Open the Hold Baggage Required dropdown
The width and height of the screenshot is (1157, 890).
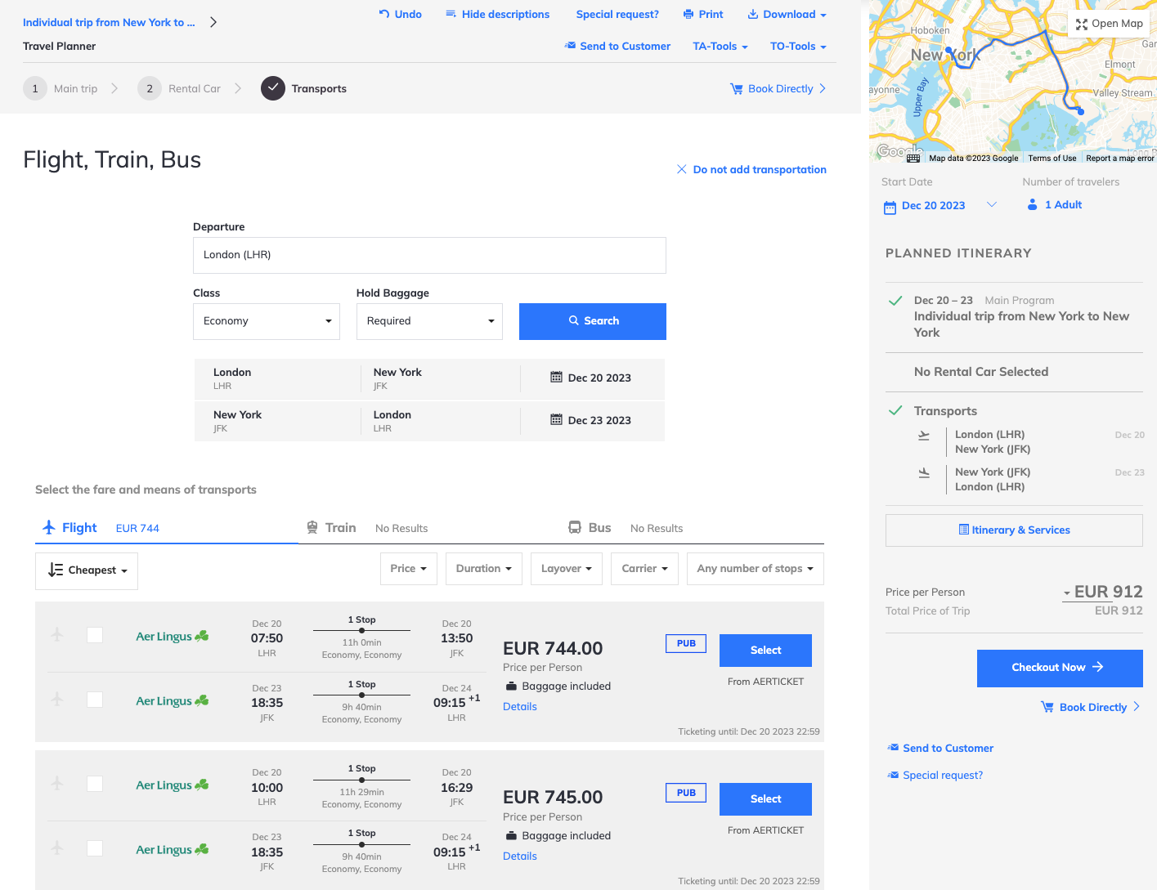(x=430, y=321)
